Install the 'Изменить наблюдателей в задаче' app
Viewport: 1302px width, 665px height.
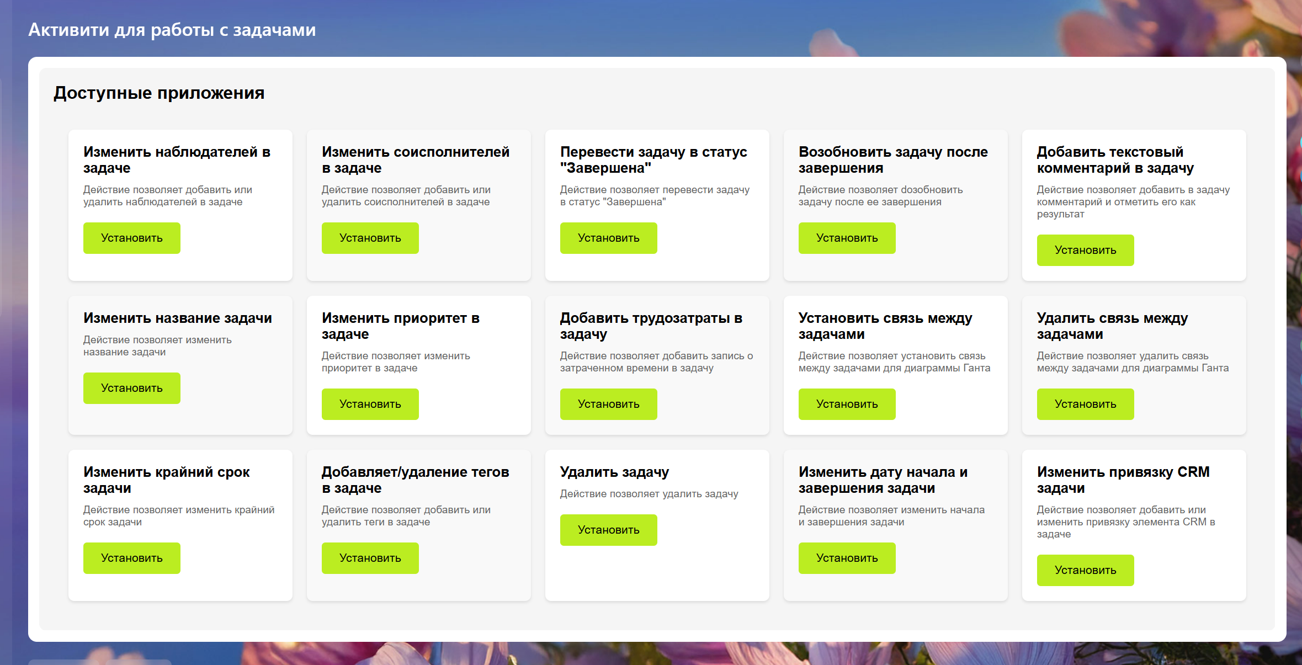tap(131, 238)
